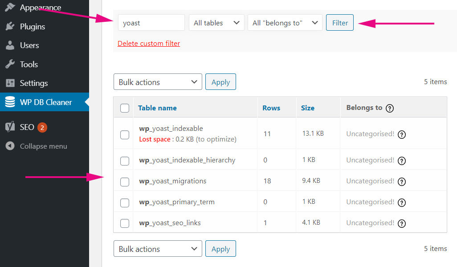The height and width of the screenshot is (267, 457).
Task: Click the Users person icon
Action: pyautogui.click(x=10, y=45)
